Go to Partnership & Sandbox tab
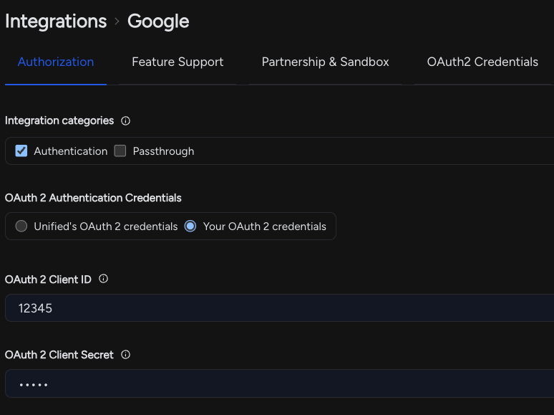The width and height of the screenshot is (554, 415). [x=325, y=62]
